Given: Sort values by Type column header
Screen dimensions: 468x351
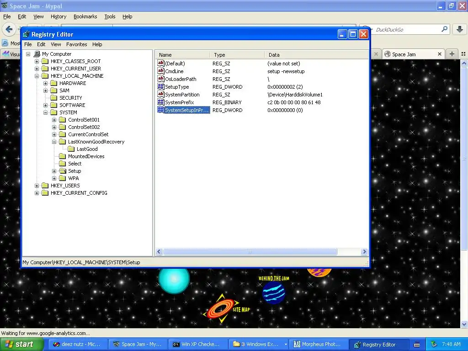Looking at the screenshot, I should (x=237, y=55).
